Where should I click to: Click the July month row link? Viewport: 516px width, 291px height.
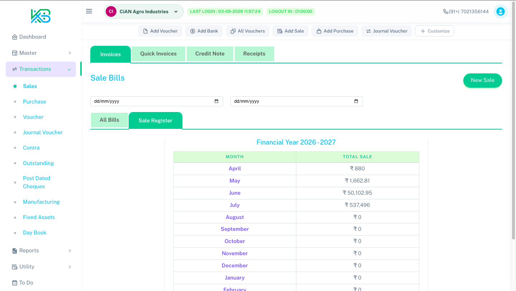pos(235,205)
